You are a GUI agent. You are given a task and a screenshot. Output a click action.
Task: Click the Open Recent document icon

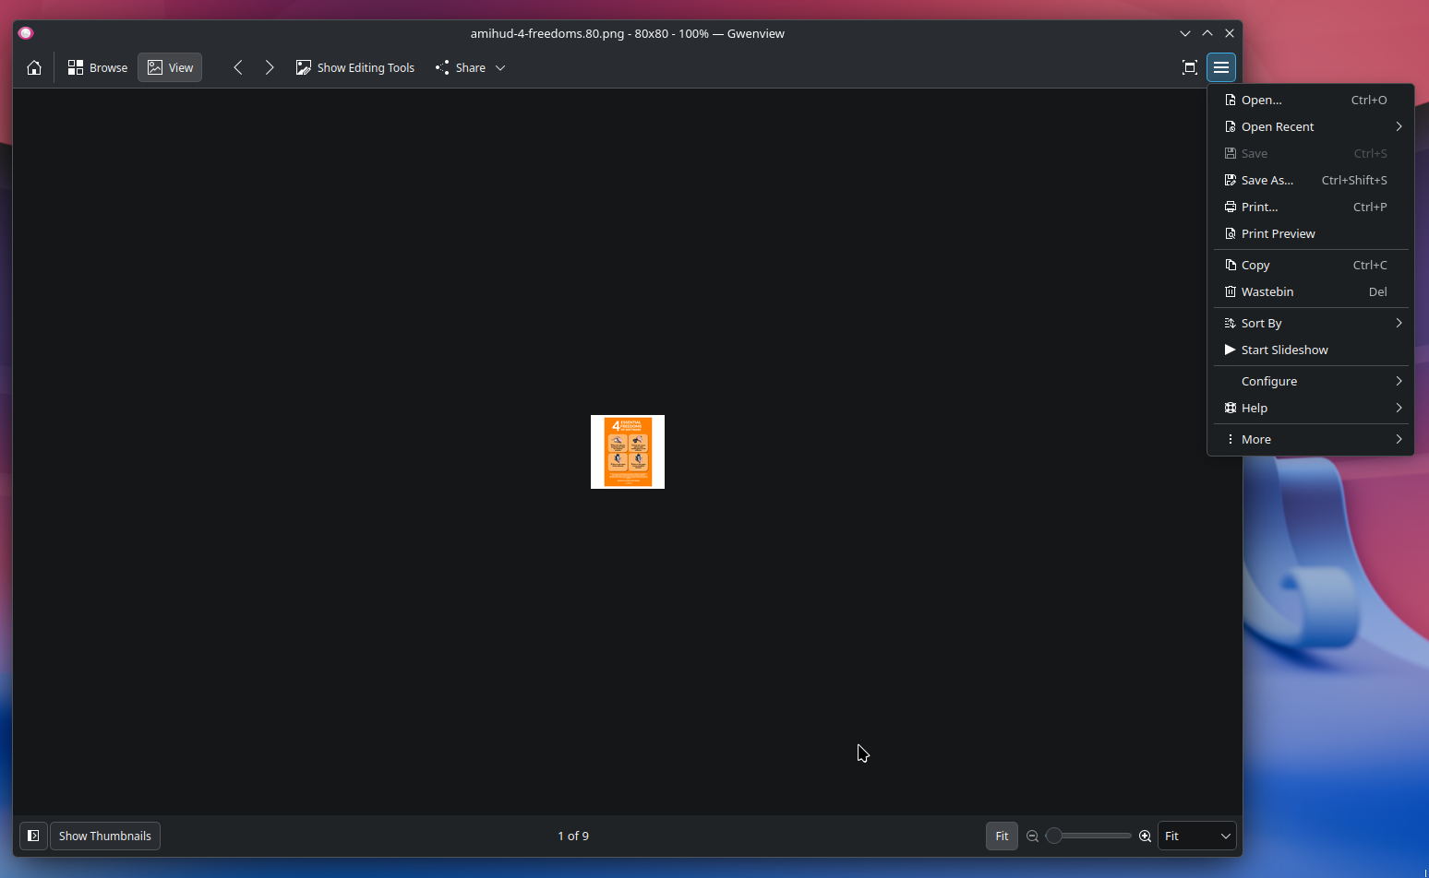tap(1231, 126)
